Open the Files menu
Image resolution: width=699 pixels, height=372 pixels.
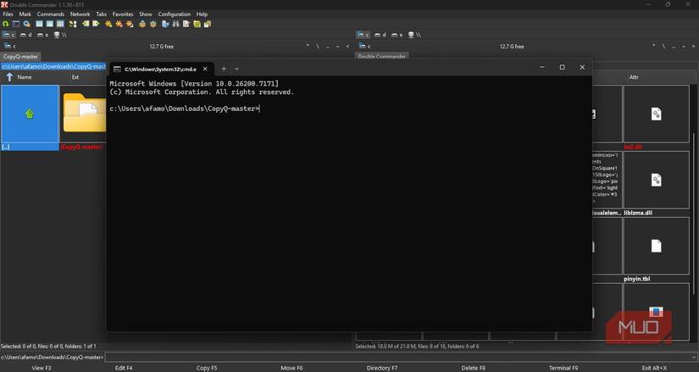coord(8,14)
